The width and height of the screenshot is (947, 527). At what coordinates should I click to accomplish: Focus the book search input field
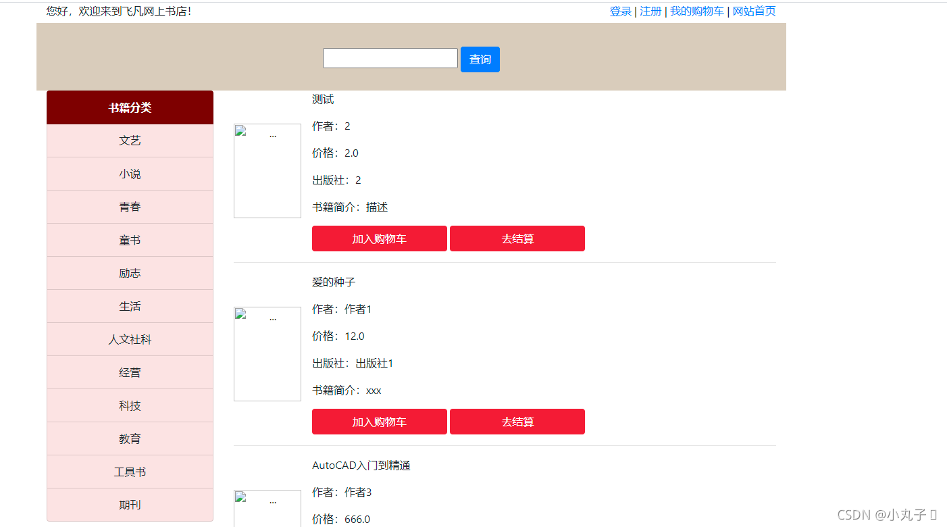pyautogui.click(x=390, y=58)
